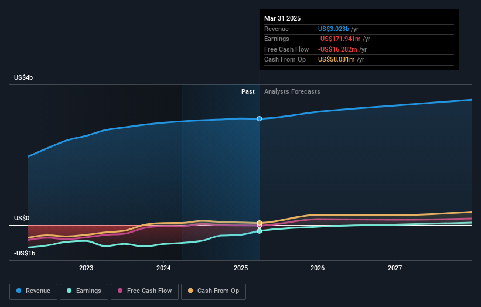
Task: Click the blue Revenue marker on the chart line
Action: (x=260, y=119)
